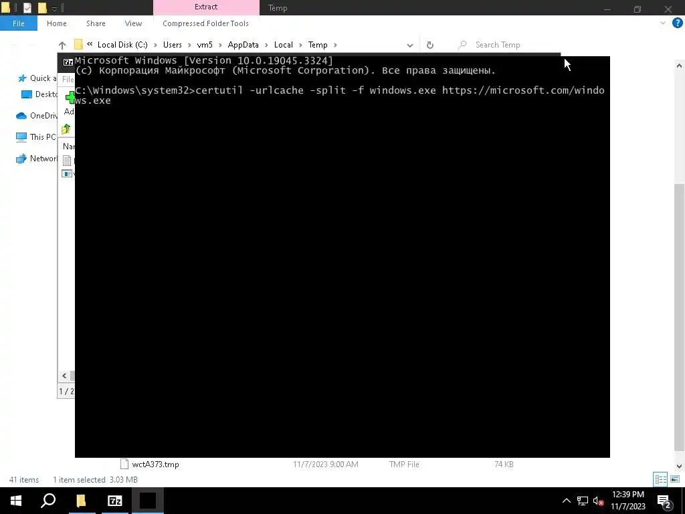Open the address bar history dropdown
The image size is (685, 514).
click(x=410, y=45)
